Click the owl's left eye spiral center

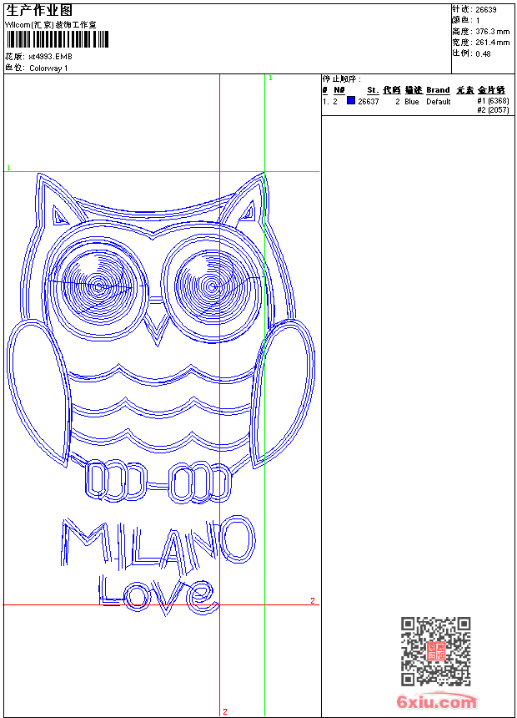tap(99, 286)
